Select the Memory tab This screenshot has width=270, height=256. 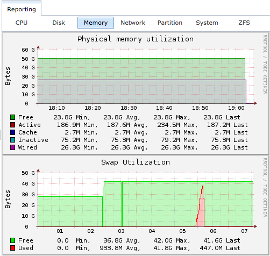click(96, 23)
